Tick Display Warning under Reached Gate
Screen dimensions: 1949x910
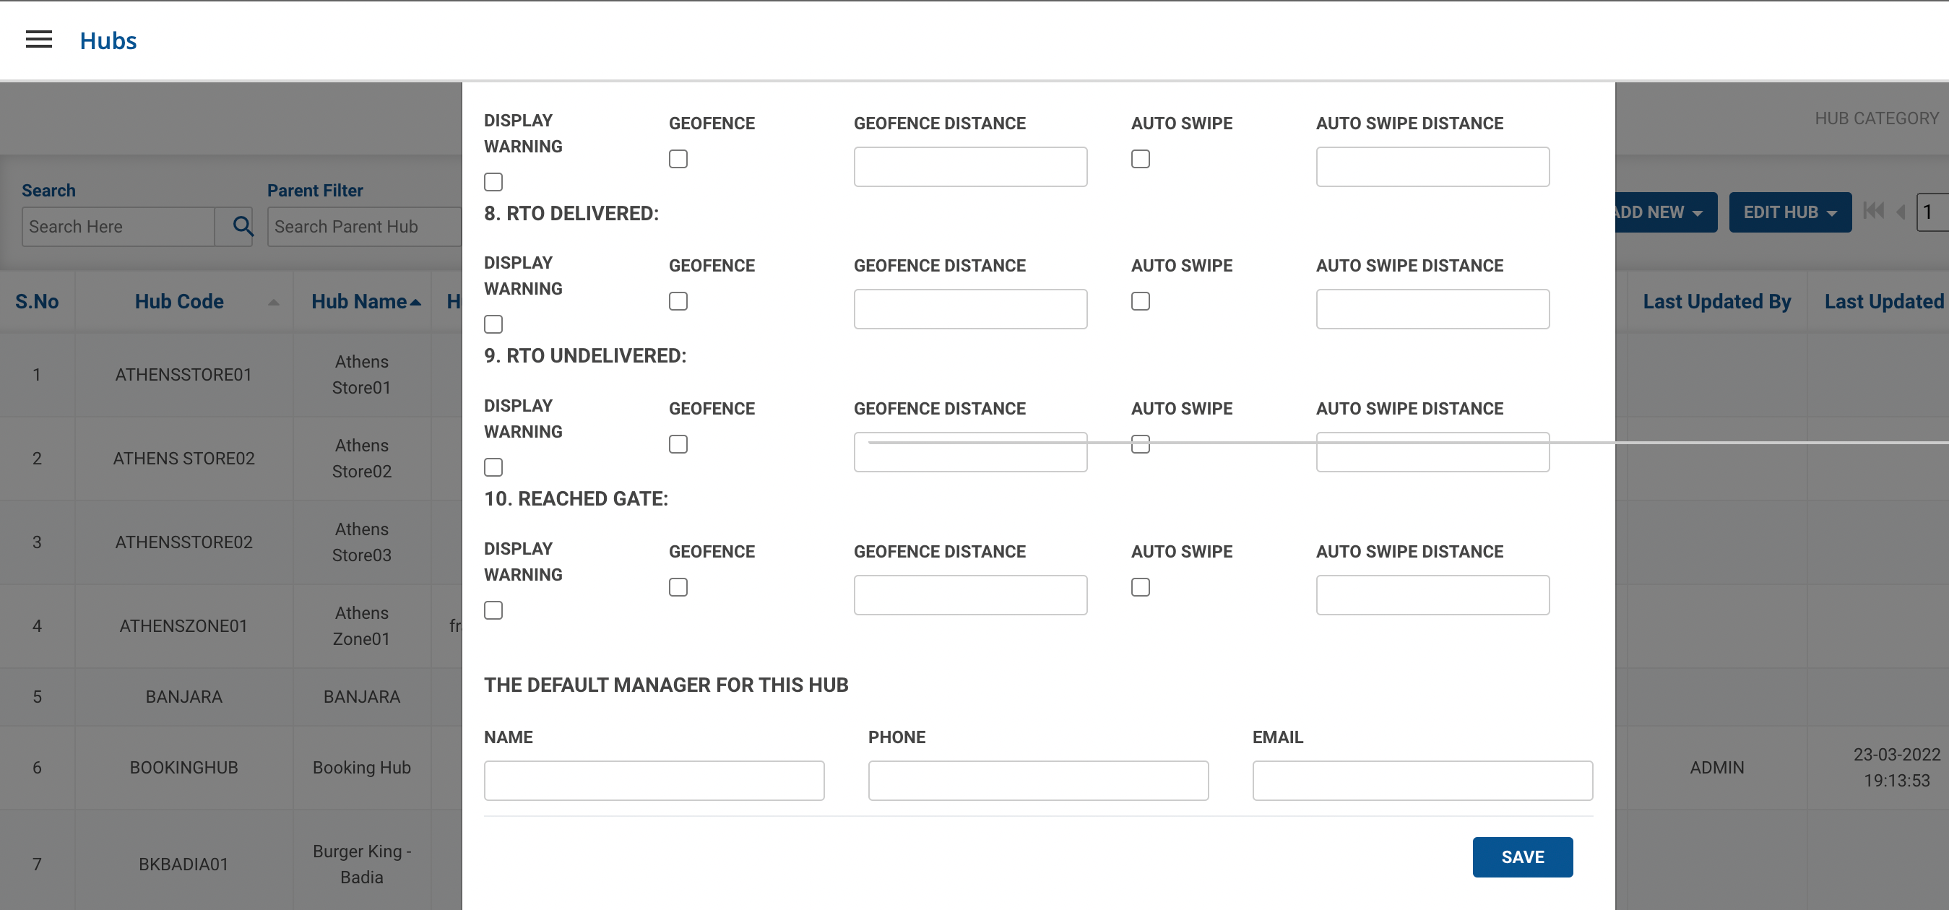(x=493, y=610)
